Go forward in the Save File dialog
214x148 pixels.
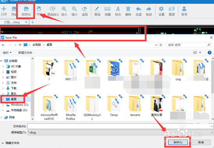click(x=10, y=45)
